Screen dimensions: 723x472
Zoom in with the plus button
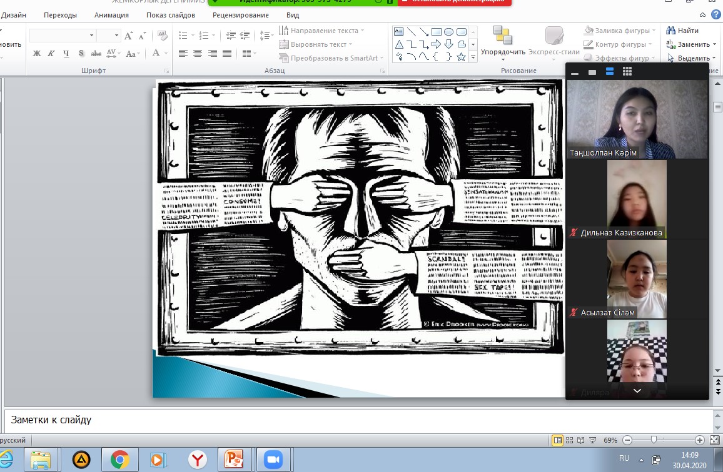point(699,440)
